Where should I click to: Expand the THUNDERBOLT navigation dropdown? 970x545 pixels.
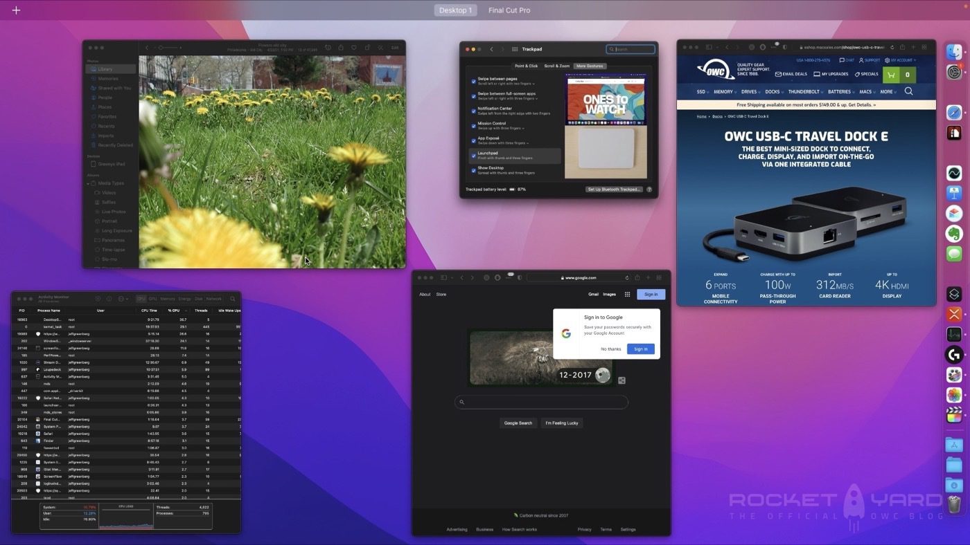[x=806, y=91]
